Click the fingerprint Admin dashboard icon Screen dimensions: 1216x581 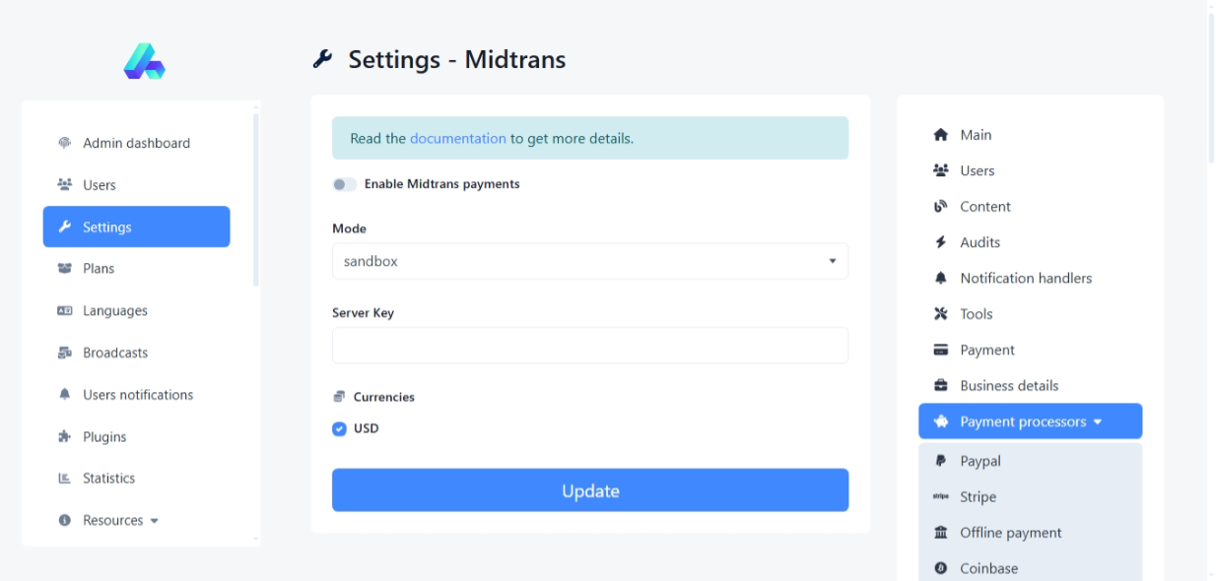pos(65,143)
